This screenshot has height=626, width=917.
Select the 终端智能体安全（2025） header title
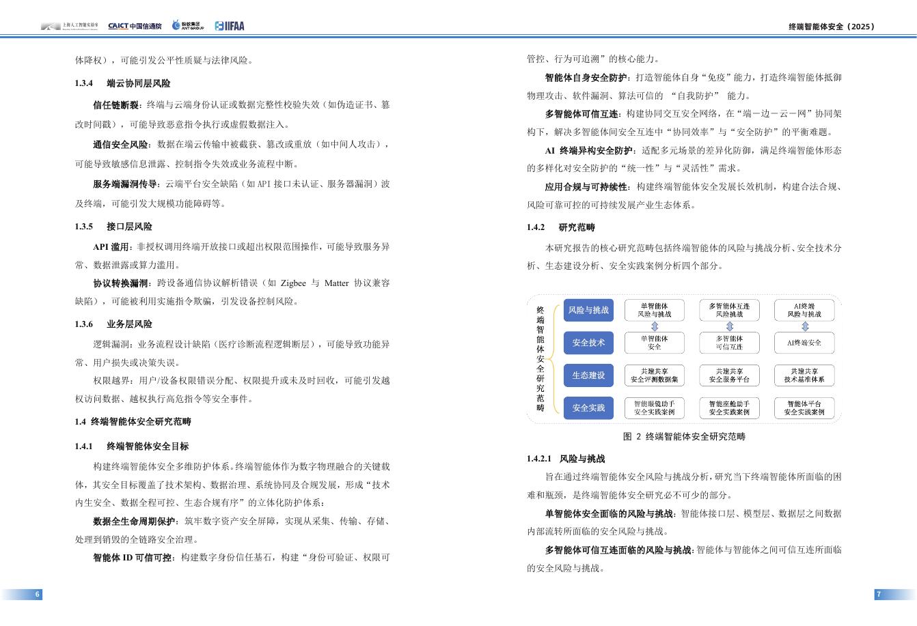pos(830,26)
